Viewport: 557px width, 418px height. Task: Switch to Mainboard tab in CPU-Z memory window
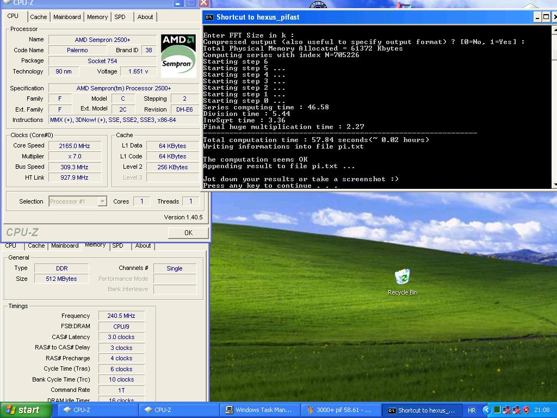tap(65, 245)
